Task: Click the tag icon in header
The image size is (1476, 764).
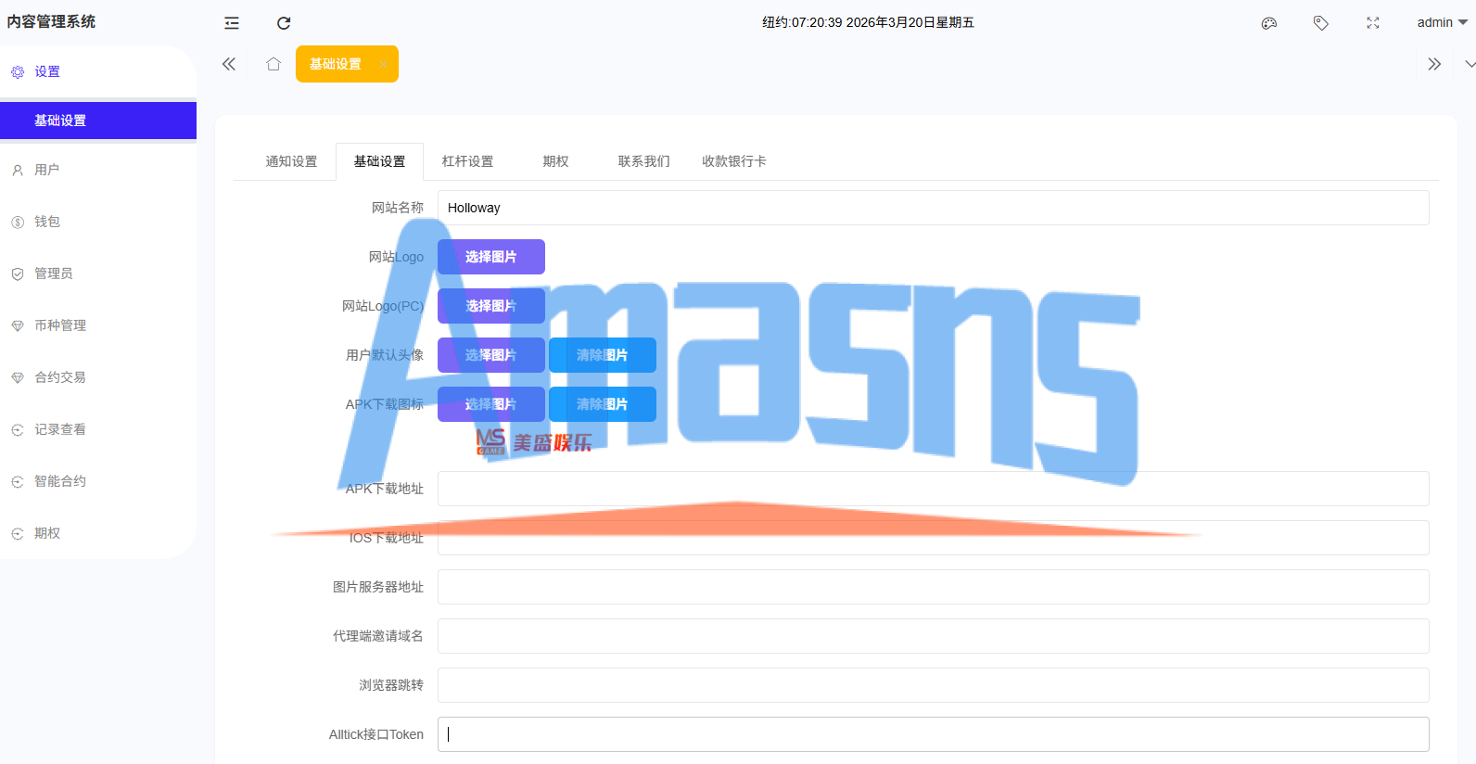Action: 1321,23
